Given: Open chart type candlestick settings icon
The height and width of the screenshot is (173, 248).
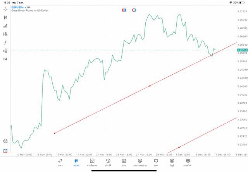Looking at the screenshot, I should click(x=5, y=17).
